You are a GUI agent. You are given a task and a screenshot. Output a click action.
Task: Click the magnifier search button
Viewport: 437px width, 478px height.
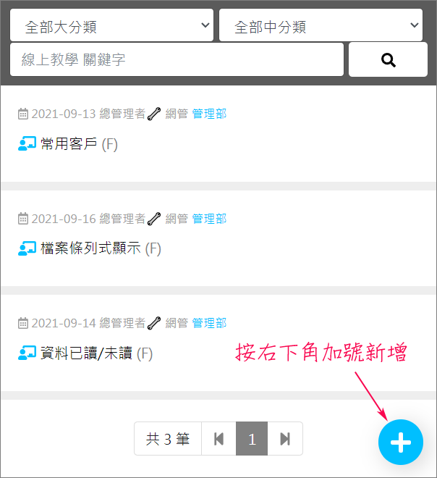[388, 59]
